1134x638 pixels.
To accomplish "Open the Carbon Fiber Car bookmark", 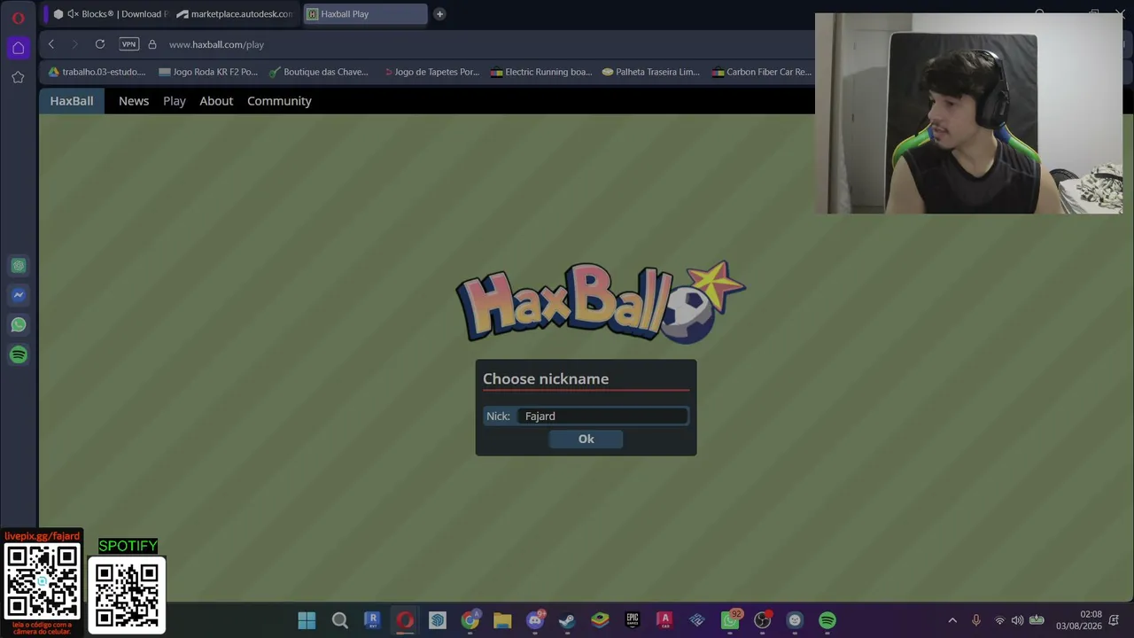I will pyautogui.click(x=762, y=72).
